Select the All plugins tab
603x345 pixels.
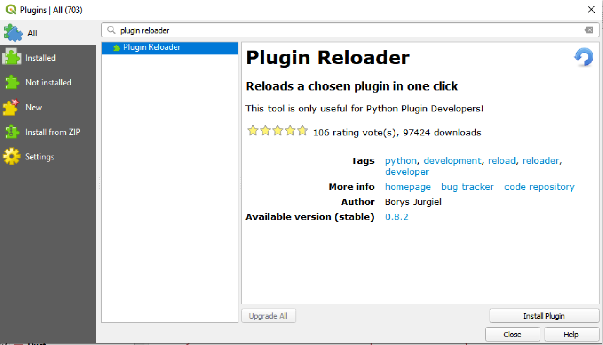pos(48,33)
